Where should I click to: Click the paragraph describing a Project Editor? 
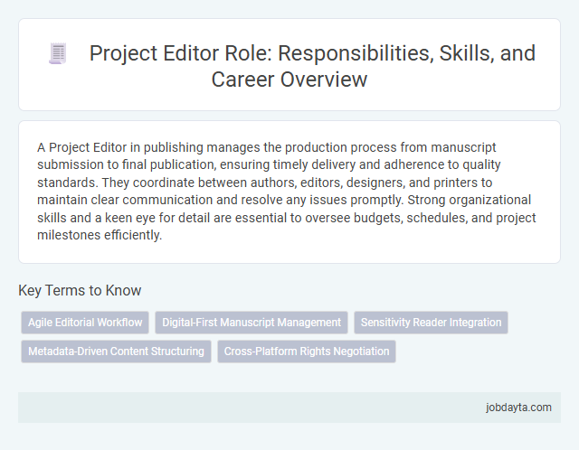[287, 191]
